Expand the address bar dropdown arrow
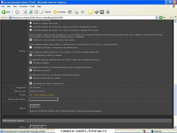This screenshot has height=133, width=177. (156, 17)
